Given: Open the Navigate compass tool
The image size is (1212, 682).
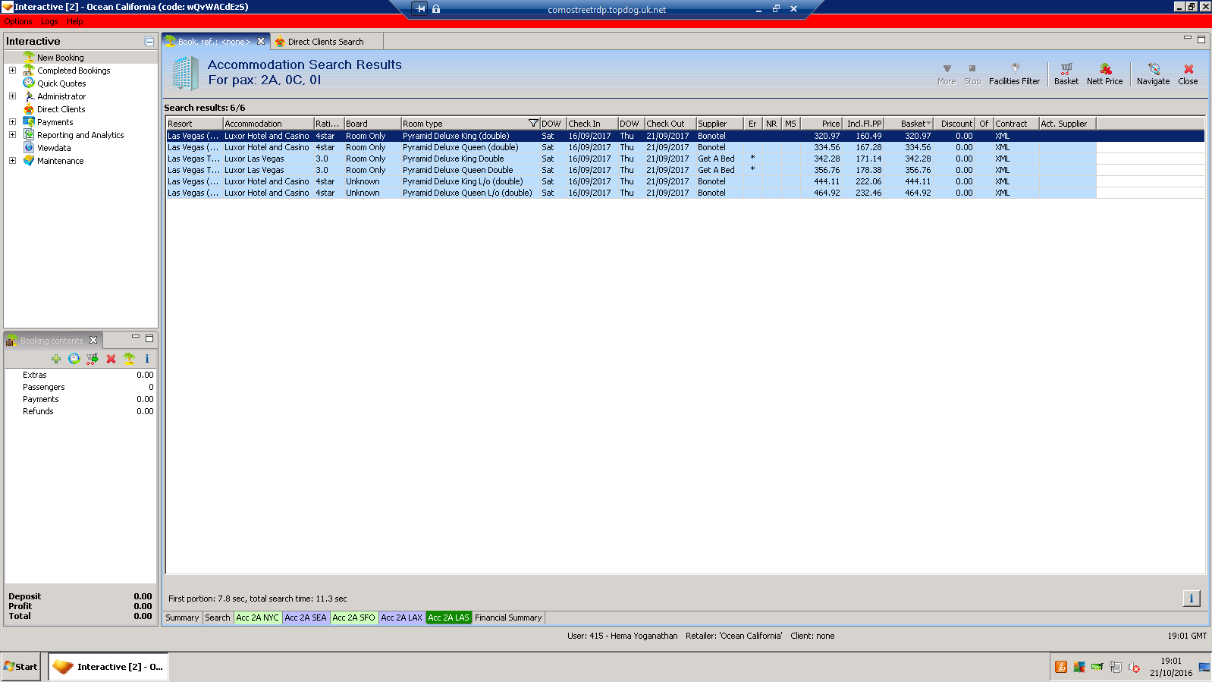Looking at the screenshot, I should (x=1153, y=74).
